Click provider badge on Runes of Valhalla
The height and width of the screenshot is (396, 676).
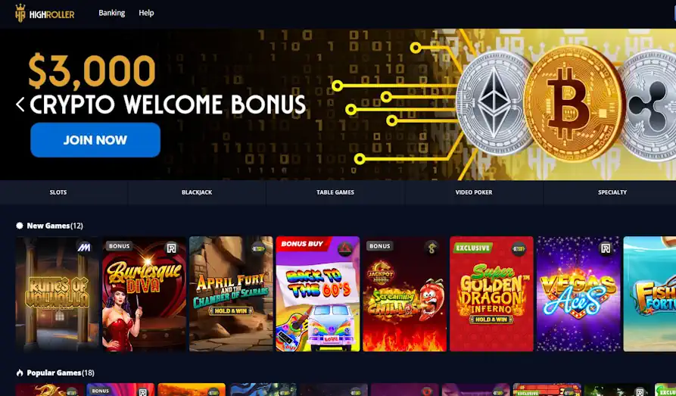click(83, 247)
